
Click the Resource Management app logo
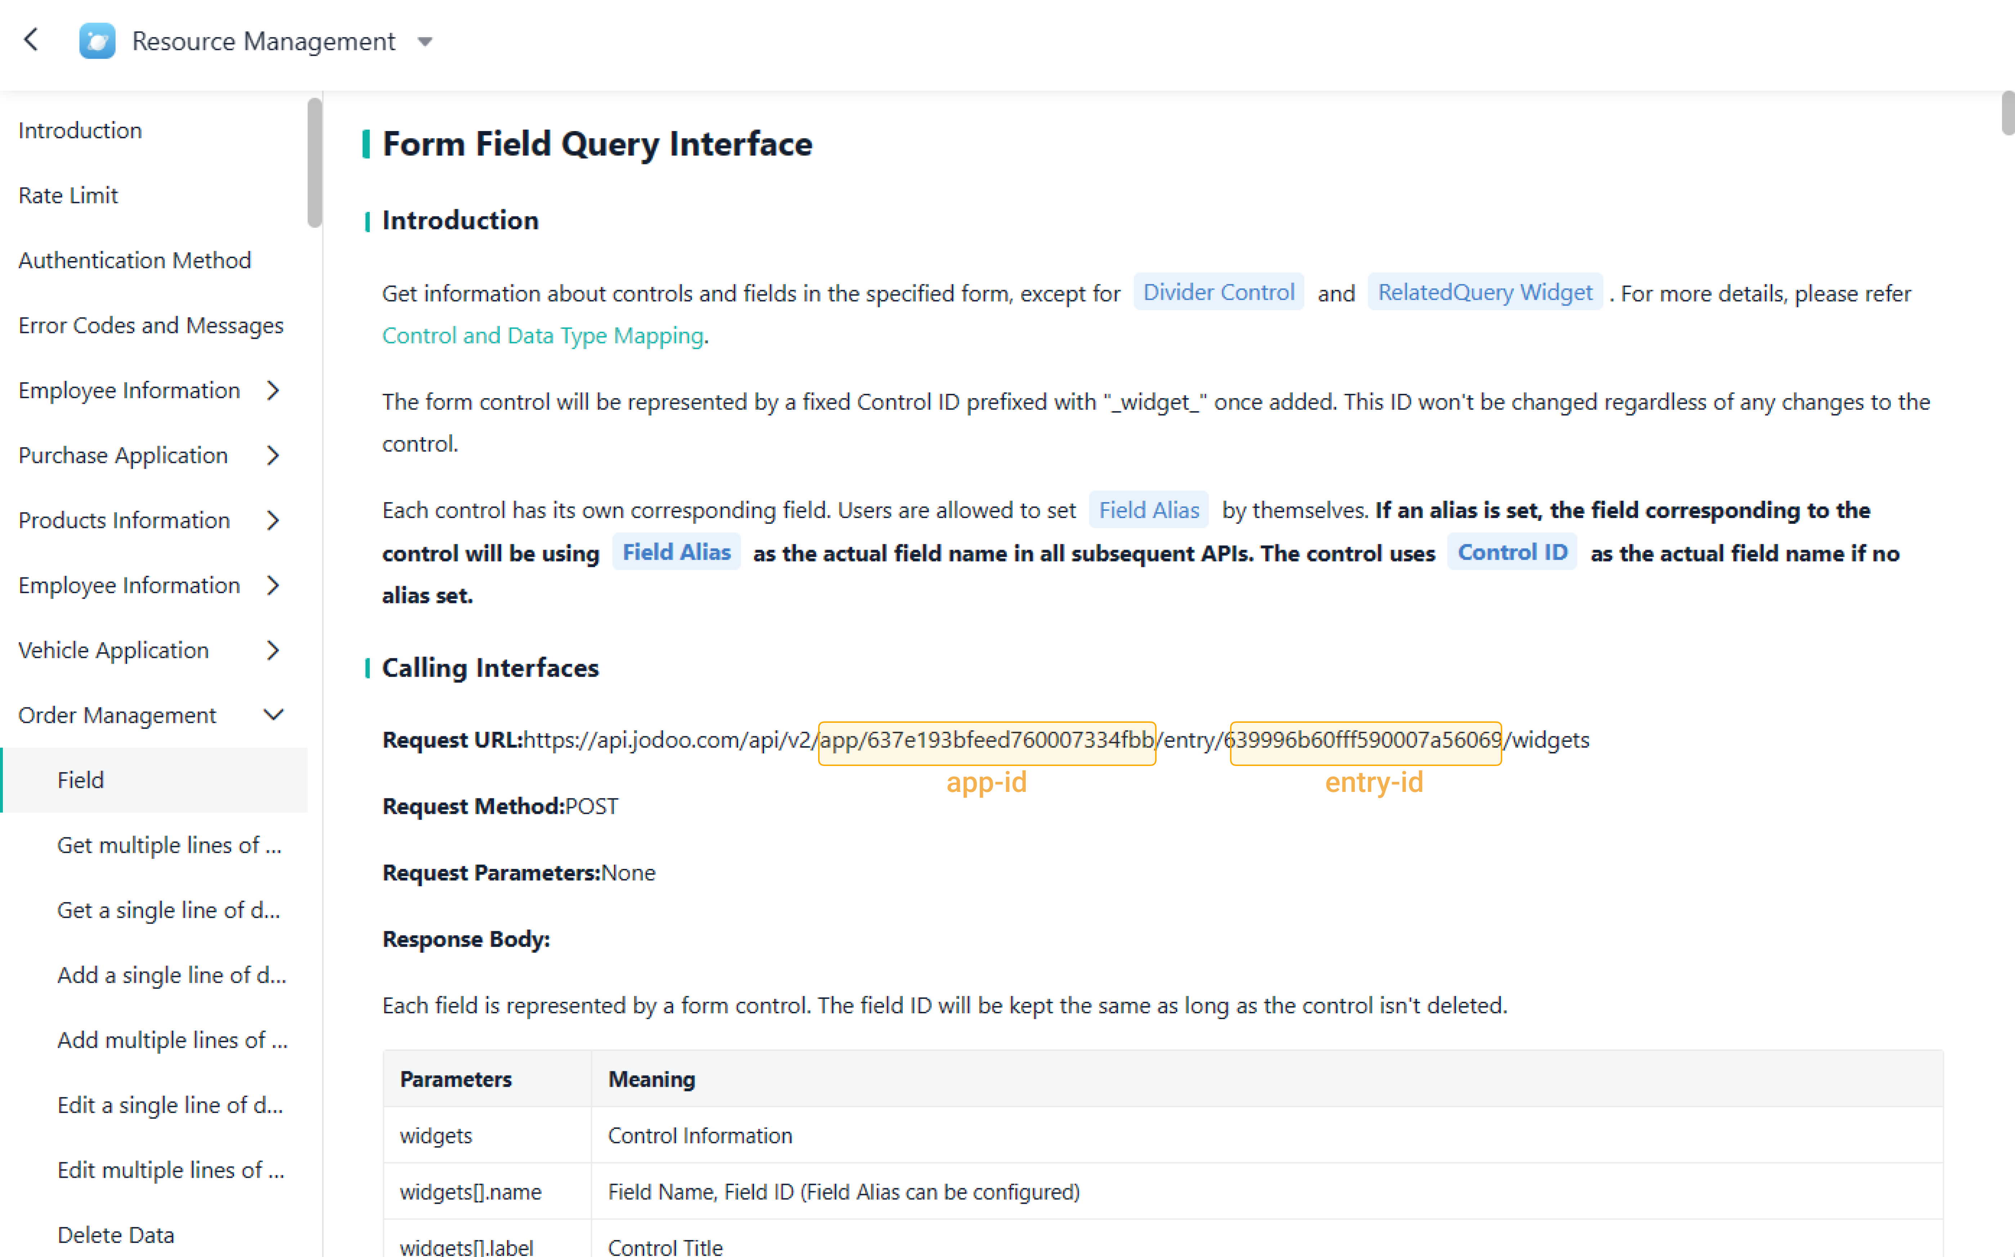(97, 41)
